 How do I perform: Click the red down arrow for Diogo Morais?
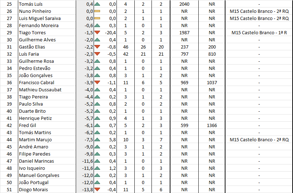(x=97, y=189)
